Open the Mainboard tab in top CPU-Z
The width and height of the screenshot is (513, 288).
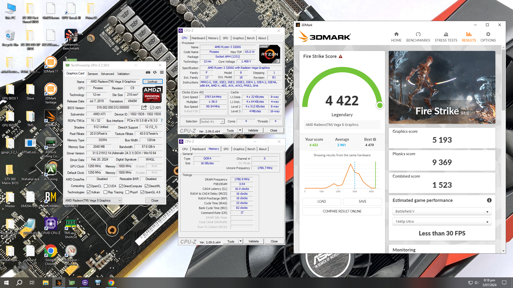point(198,38)
